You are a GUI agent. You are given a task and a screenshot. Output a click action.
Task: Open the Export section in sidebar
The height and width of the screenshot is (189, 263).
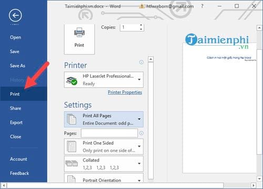[16, 122]
